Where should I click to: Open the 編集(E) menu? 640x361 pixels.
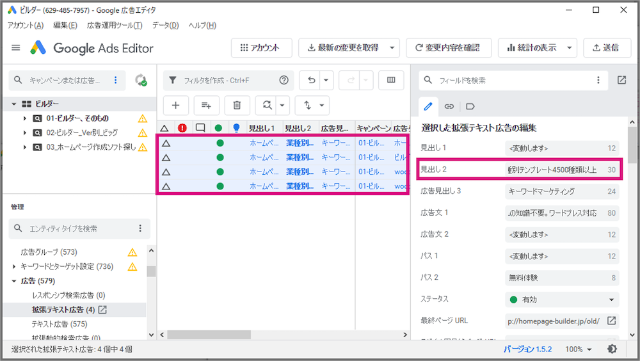point(65,26)
